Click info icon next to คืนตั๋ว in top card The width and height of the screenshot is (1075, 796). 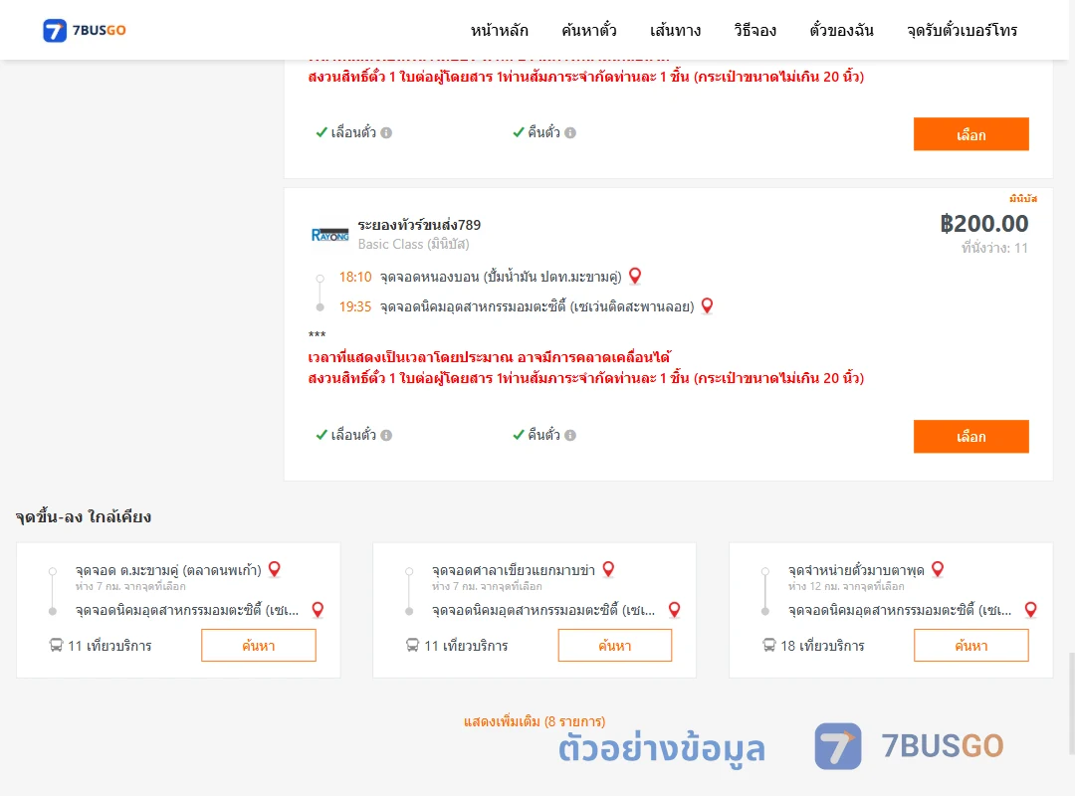[570, 133]
